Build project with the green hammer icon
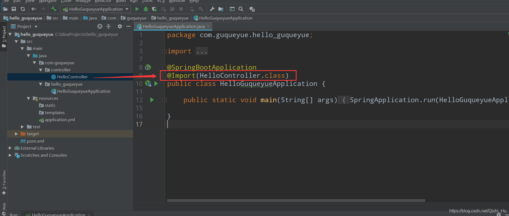The width and height of the screenshot is (509, 216). click(x=54, y=9)
